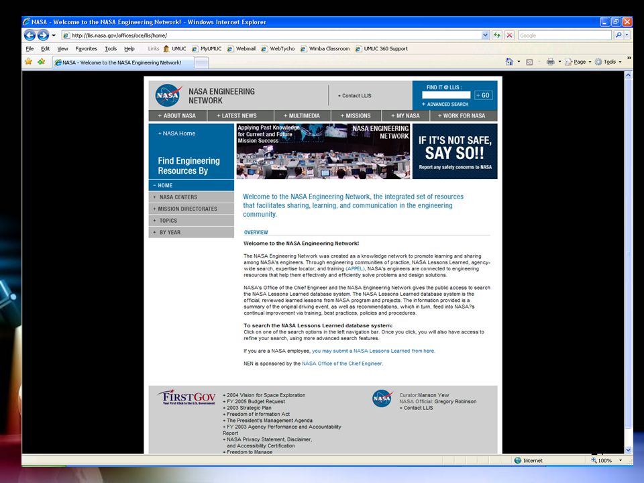The height and width of the screenshot is (483, 644).
Task: Open the MY NASA nav tab
Action: [405, 116]
